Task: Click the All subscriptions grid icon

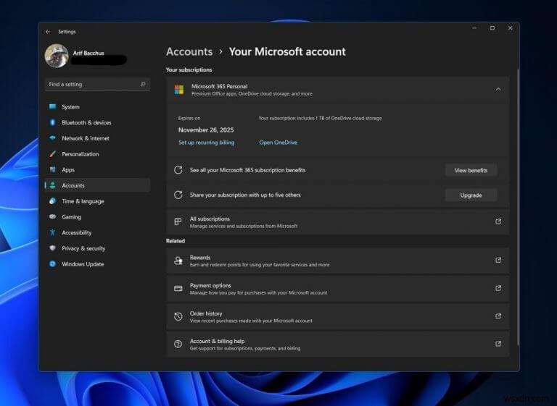Action: point(178,221)
